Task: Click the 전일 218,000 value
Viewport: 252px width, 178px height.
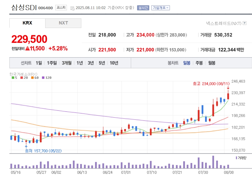Action: point(107,35)
